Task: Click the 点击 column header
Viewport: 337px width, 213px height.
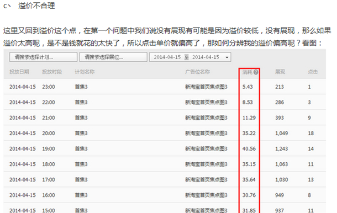Action: 313,72
